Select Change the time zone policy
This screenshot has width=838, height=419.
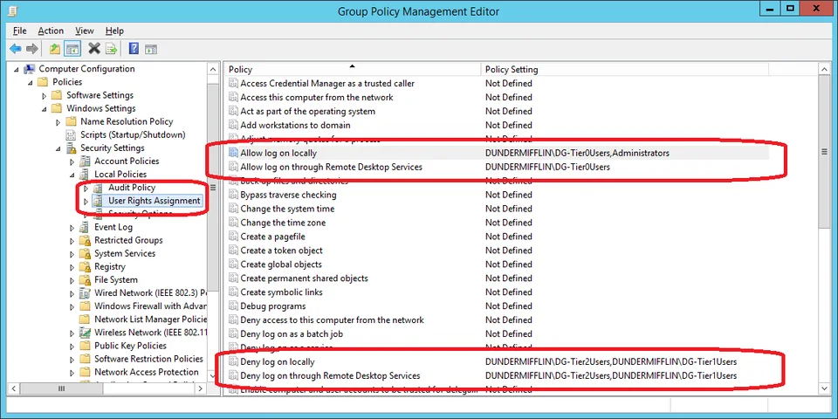[283, 223]
